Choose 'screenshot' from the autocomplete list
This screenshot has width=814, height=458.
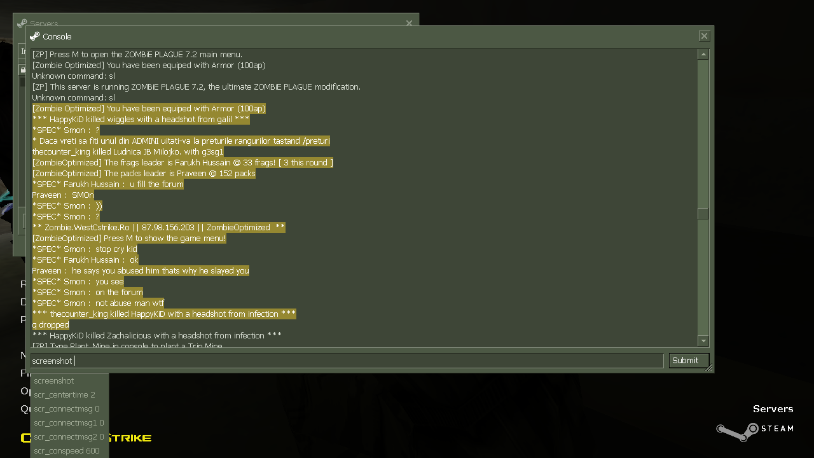tap(54, 381)
